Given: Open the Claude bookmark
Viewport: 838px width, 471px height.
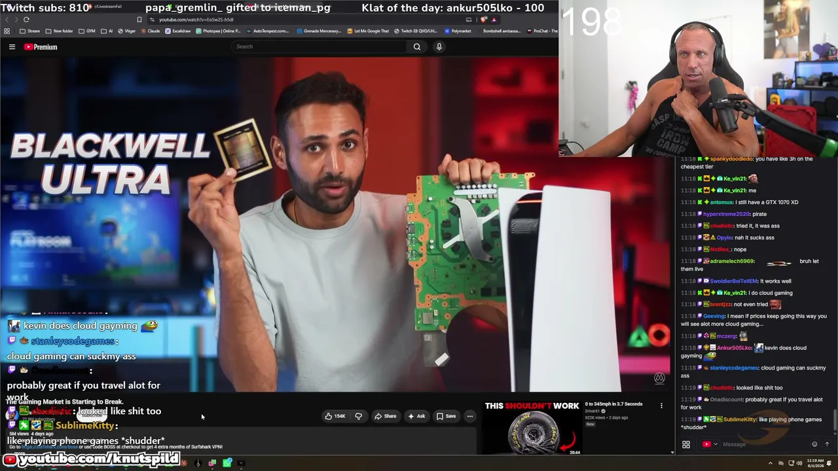Looking at the screenshot, I should [151, 31].
